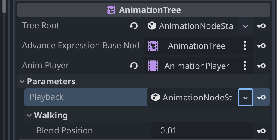Revert the Tree Root property
277x140 pixels.
click(x=133, y=26)
